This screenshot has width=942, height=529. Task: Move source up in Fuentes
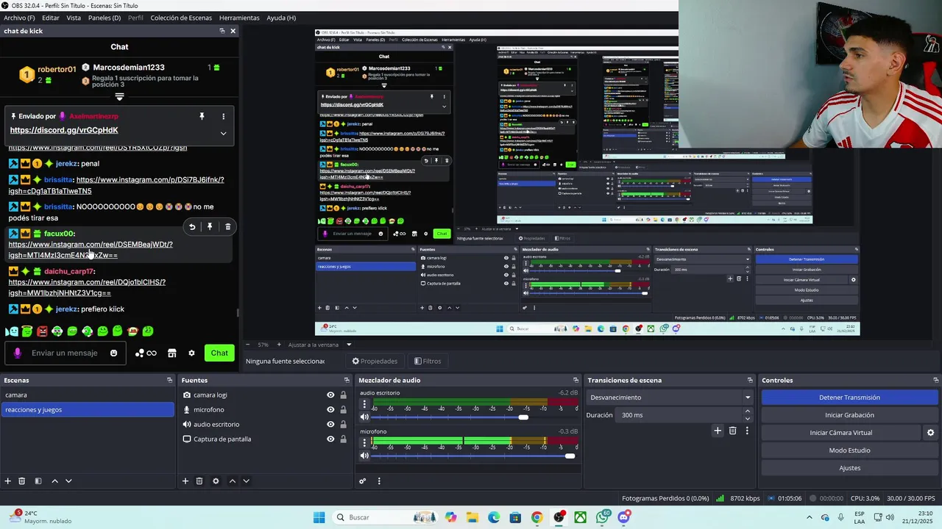coord(233,481)
